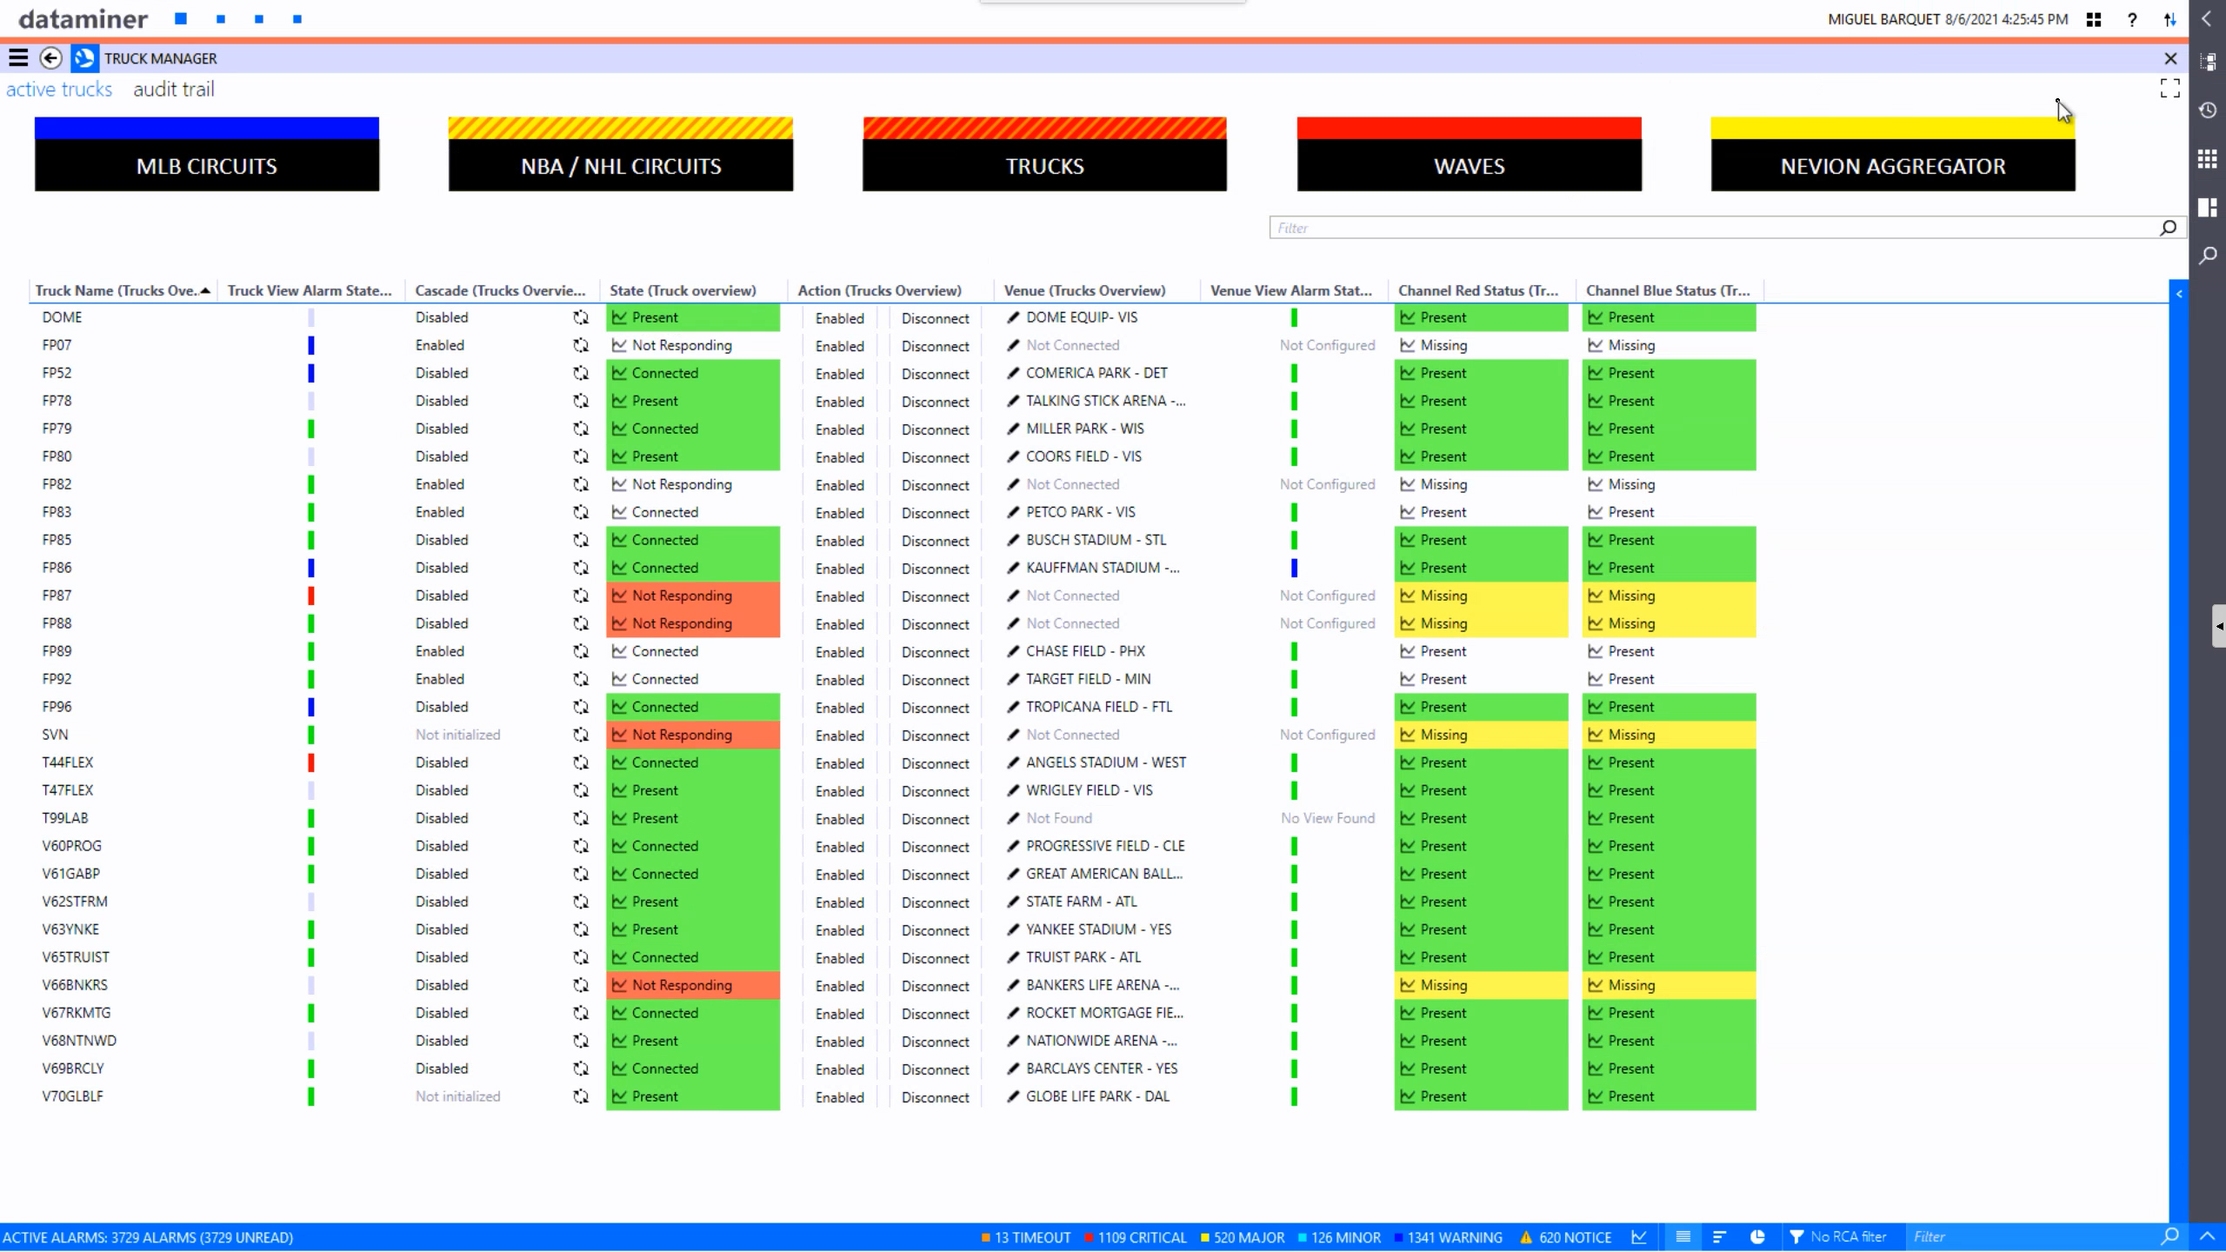Viewport: 2226px width, 1252px height.
Task: Click cascade refresh icon for FP87 row
Action: point(581,596)
